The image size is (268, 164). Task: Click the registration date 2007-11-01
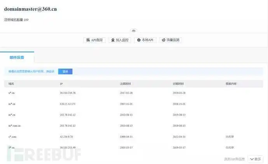pos(126,104)
